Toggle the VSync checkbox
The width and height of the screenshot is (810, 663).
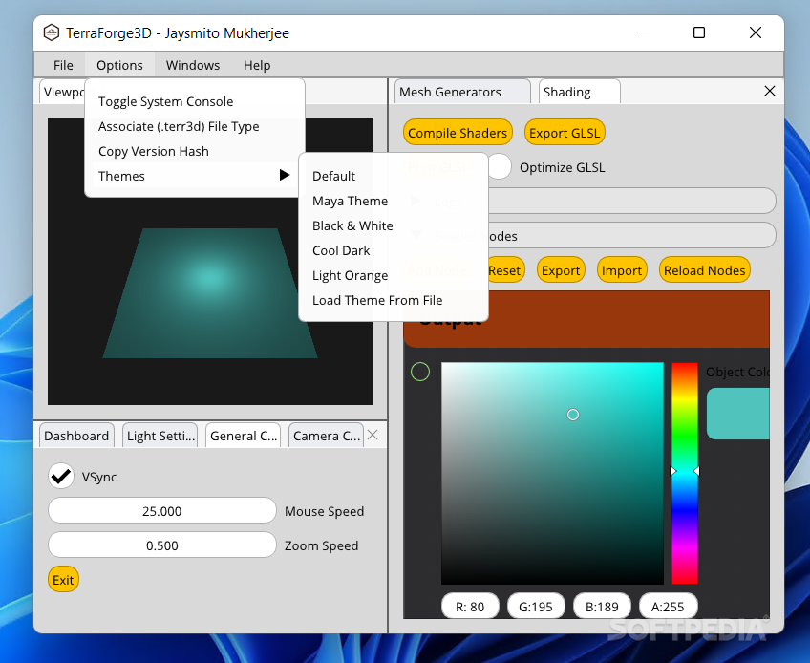61,476
